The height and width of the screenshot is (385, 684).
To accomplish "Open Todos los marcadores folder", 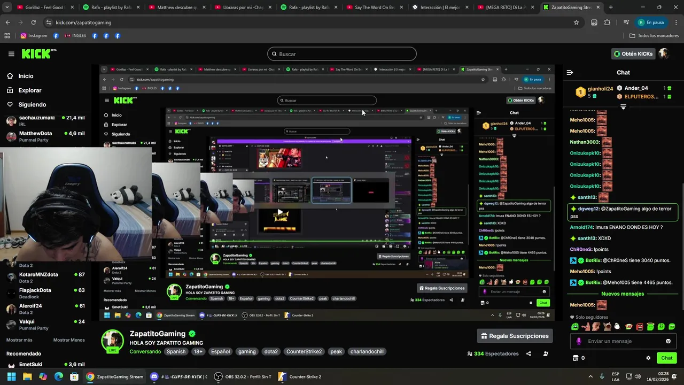I will tap(654, 36).
